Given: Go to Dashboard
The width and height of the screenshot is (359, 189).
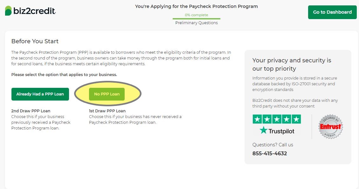Looking at the screenshot, I should (x=332, y=12).
